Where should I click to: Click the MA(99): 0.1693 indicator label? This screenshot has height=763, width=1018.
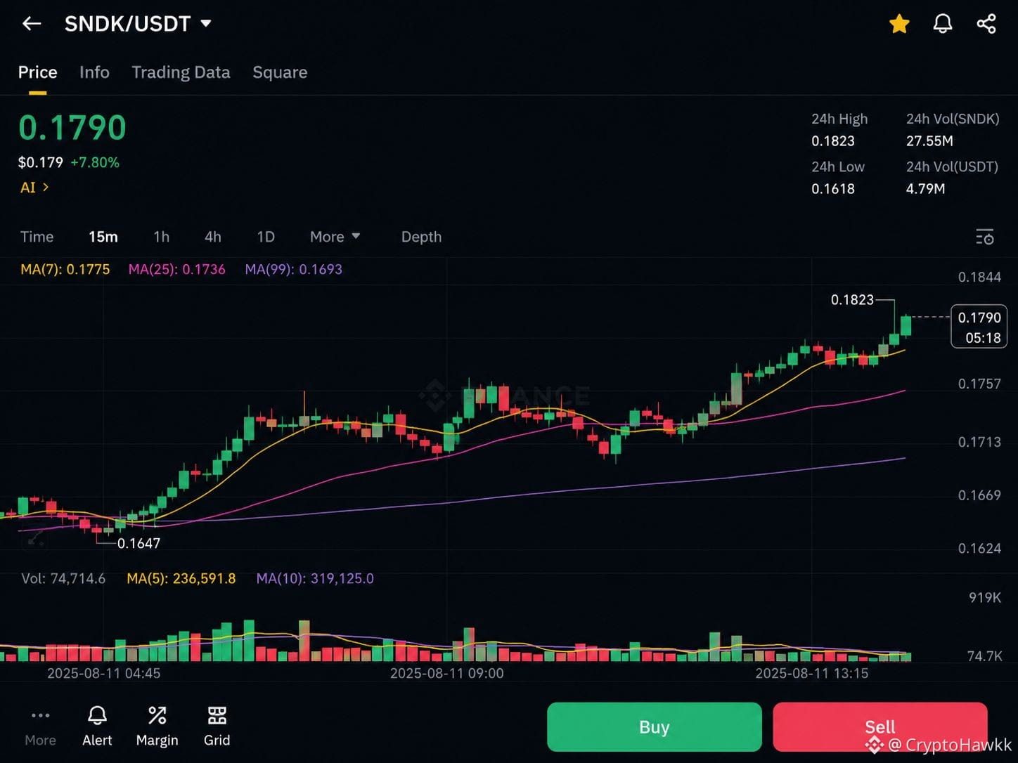[x=293, y=269]
